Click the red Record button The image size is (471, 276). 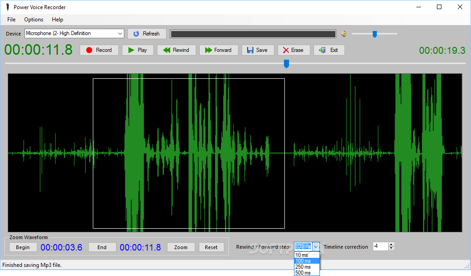pos(99,50)
